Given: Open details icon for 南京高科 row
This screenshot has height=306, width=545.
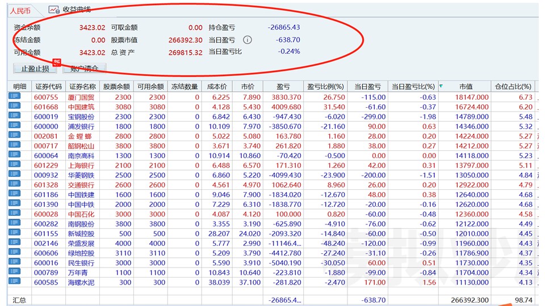Looking at the screenshot, I should point(14,154).
